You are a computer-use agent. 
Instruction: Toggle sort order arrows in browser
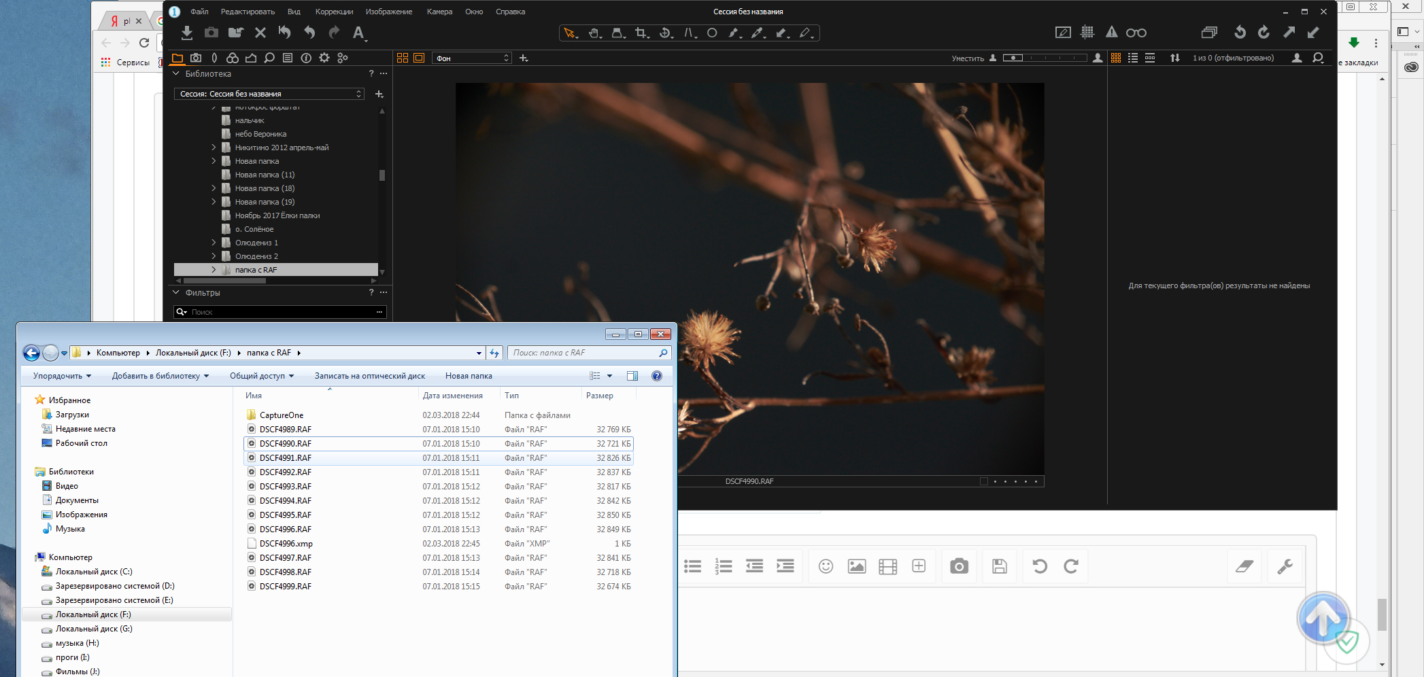point(1175,58)
